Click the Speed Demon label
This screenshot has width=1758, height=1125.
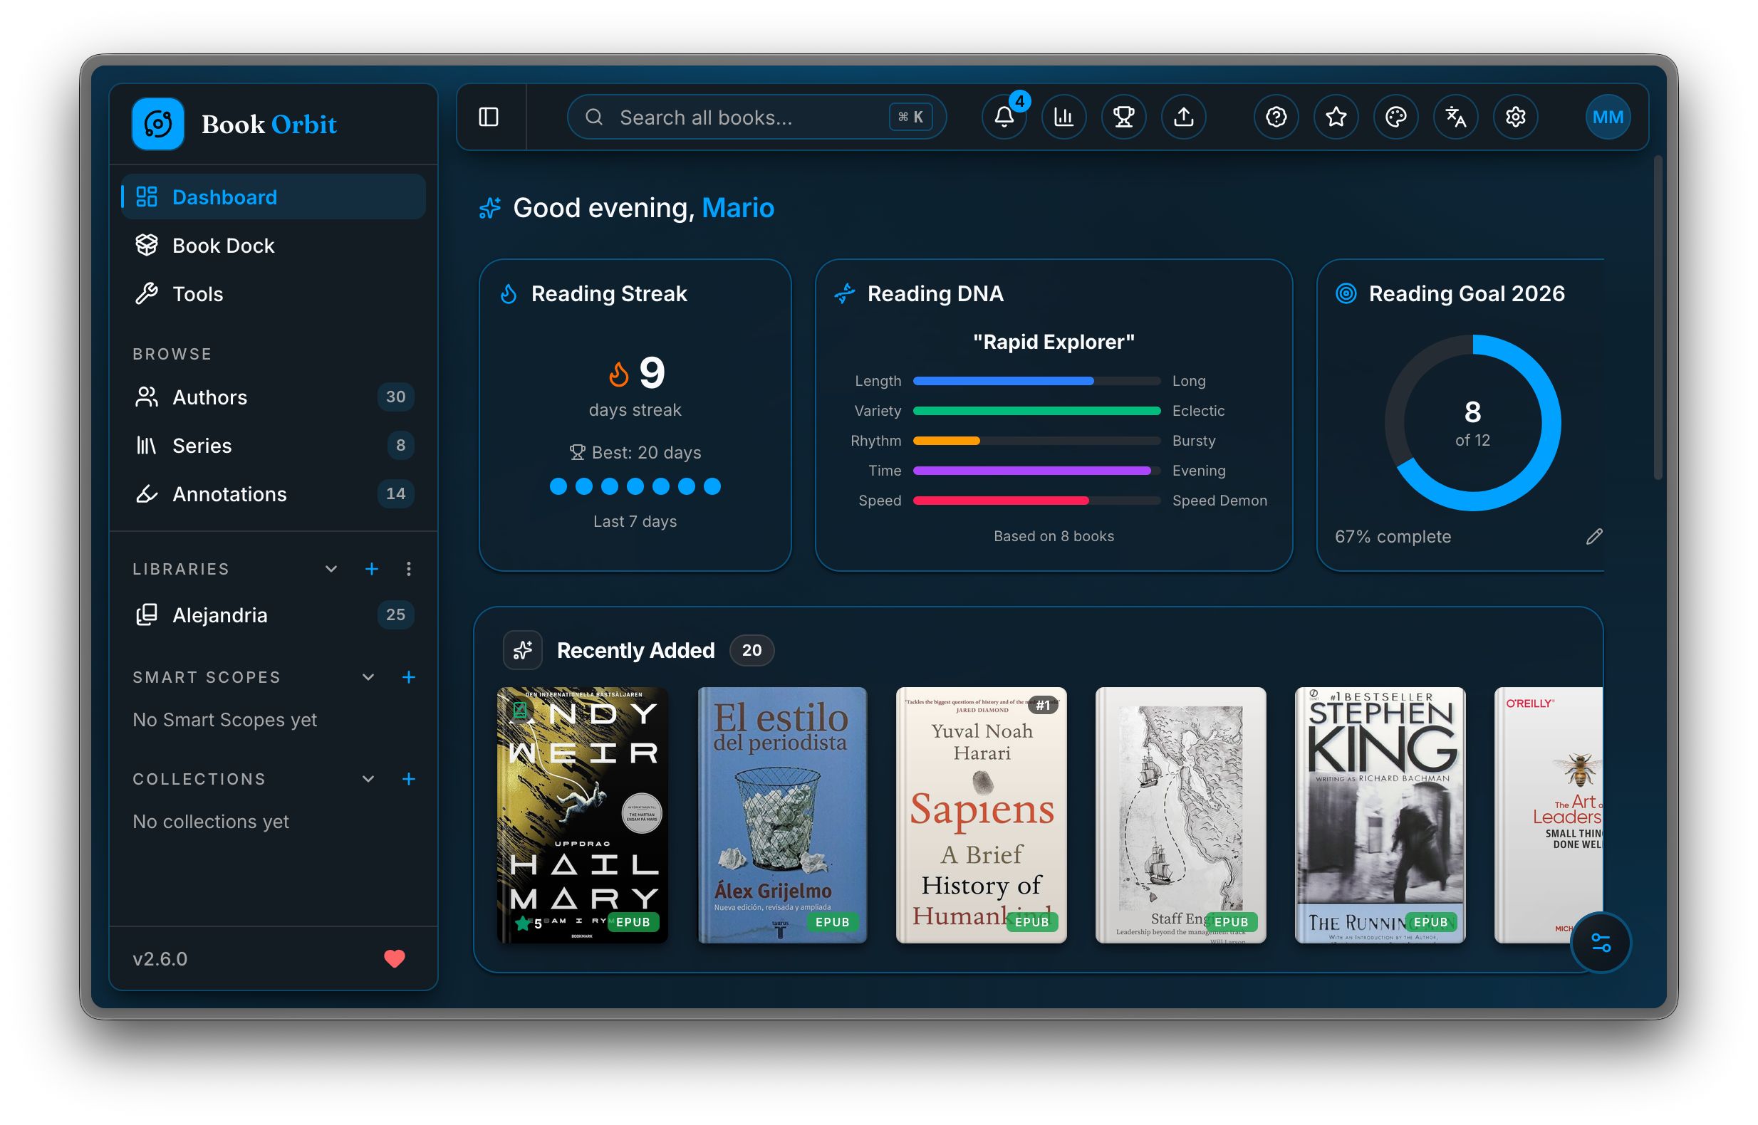pos(1219,501)
